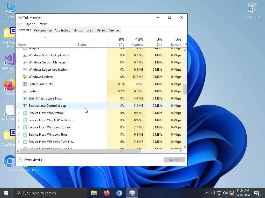The height and width of the screenshot is (198, 265).
Task: Click the Windows Start-Up Application process icon
Action: click(x=25, y=55)
